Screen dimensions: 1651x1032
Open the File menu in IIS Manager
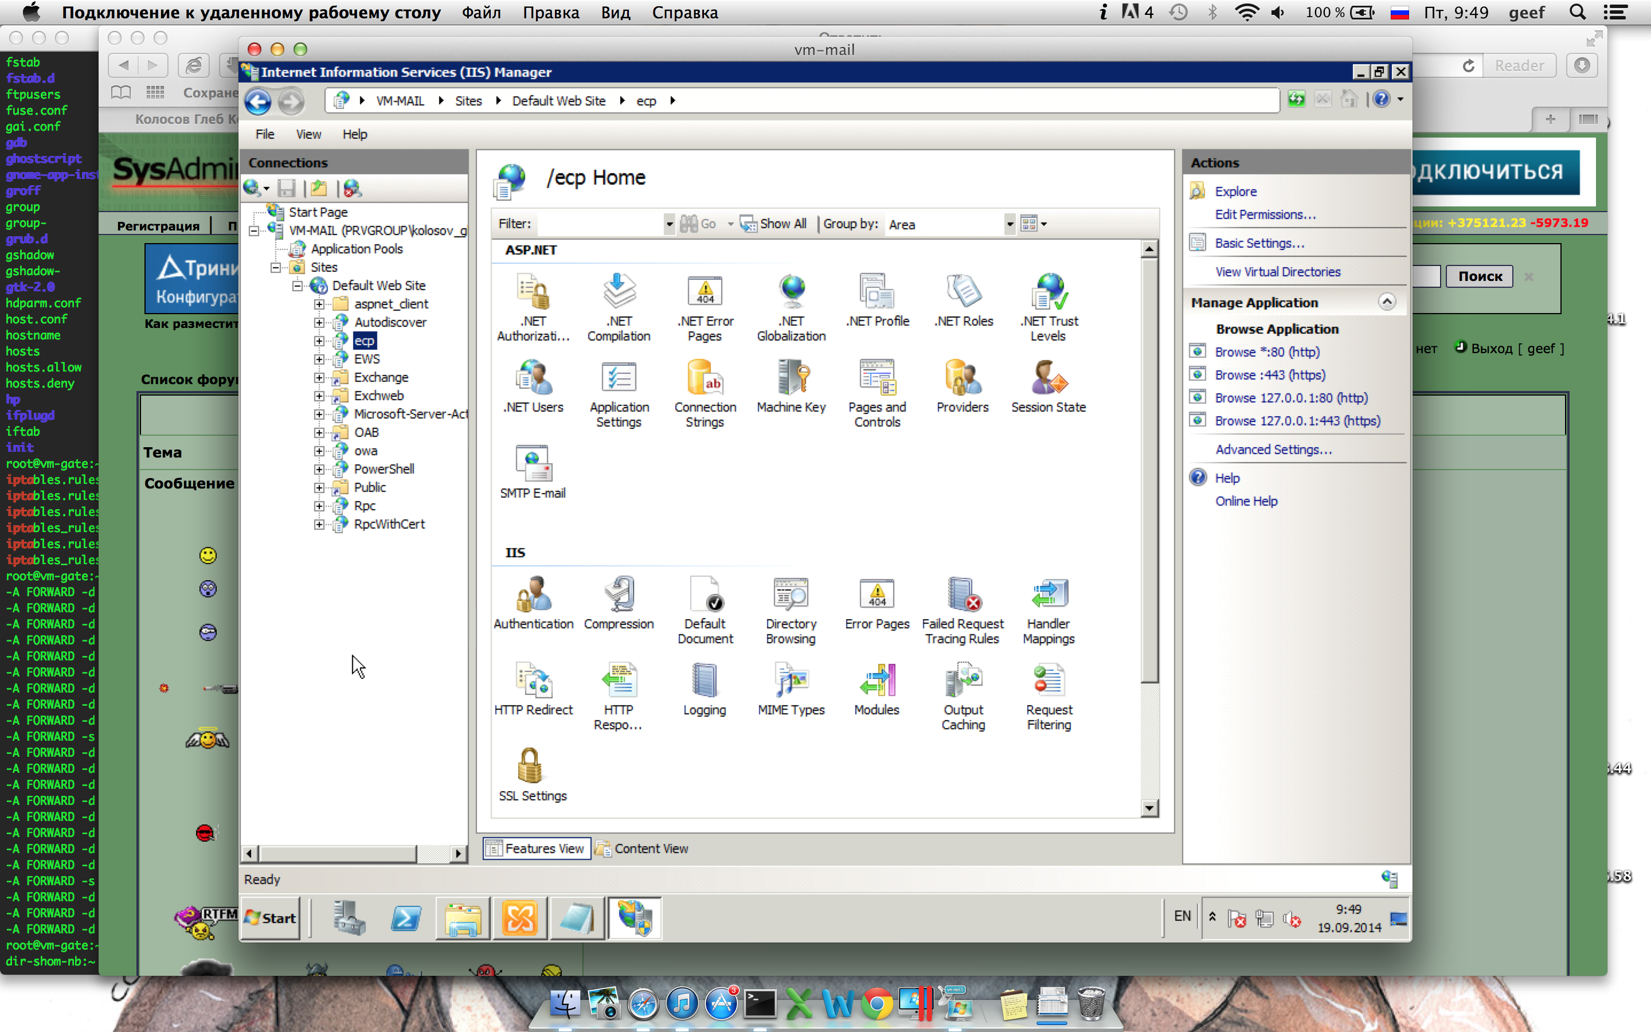click(265, 135)
